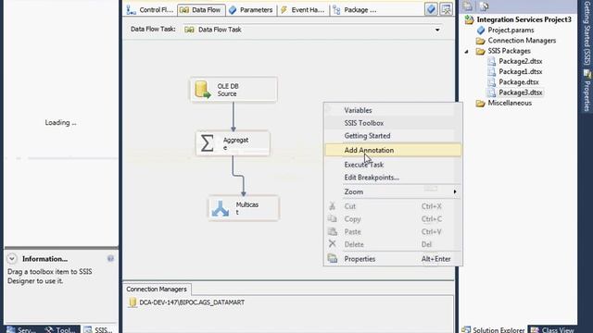Switch to the Control Flow tab
Image resolution: width=593 pixels, height=333 pixels.
(x=150, y=10)
